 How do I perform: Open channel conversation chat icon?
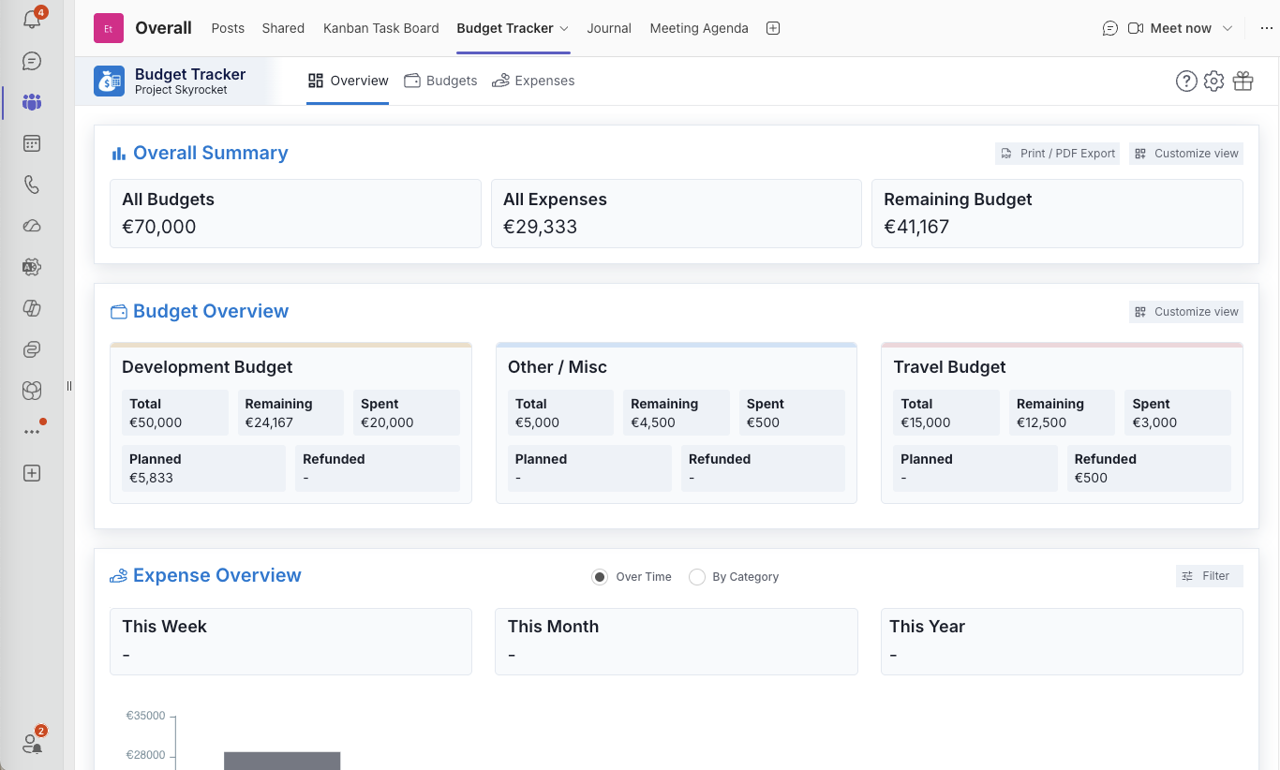1110,28
